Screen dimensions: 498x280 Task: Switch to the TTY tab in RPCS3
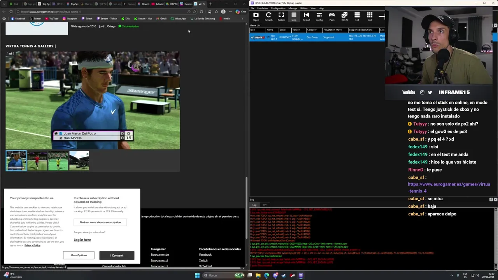pos(265,205)
